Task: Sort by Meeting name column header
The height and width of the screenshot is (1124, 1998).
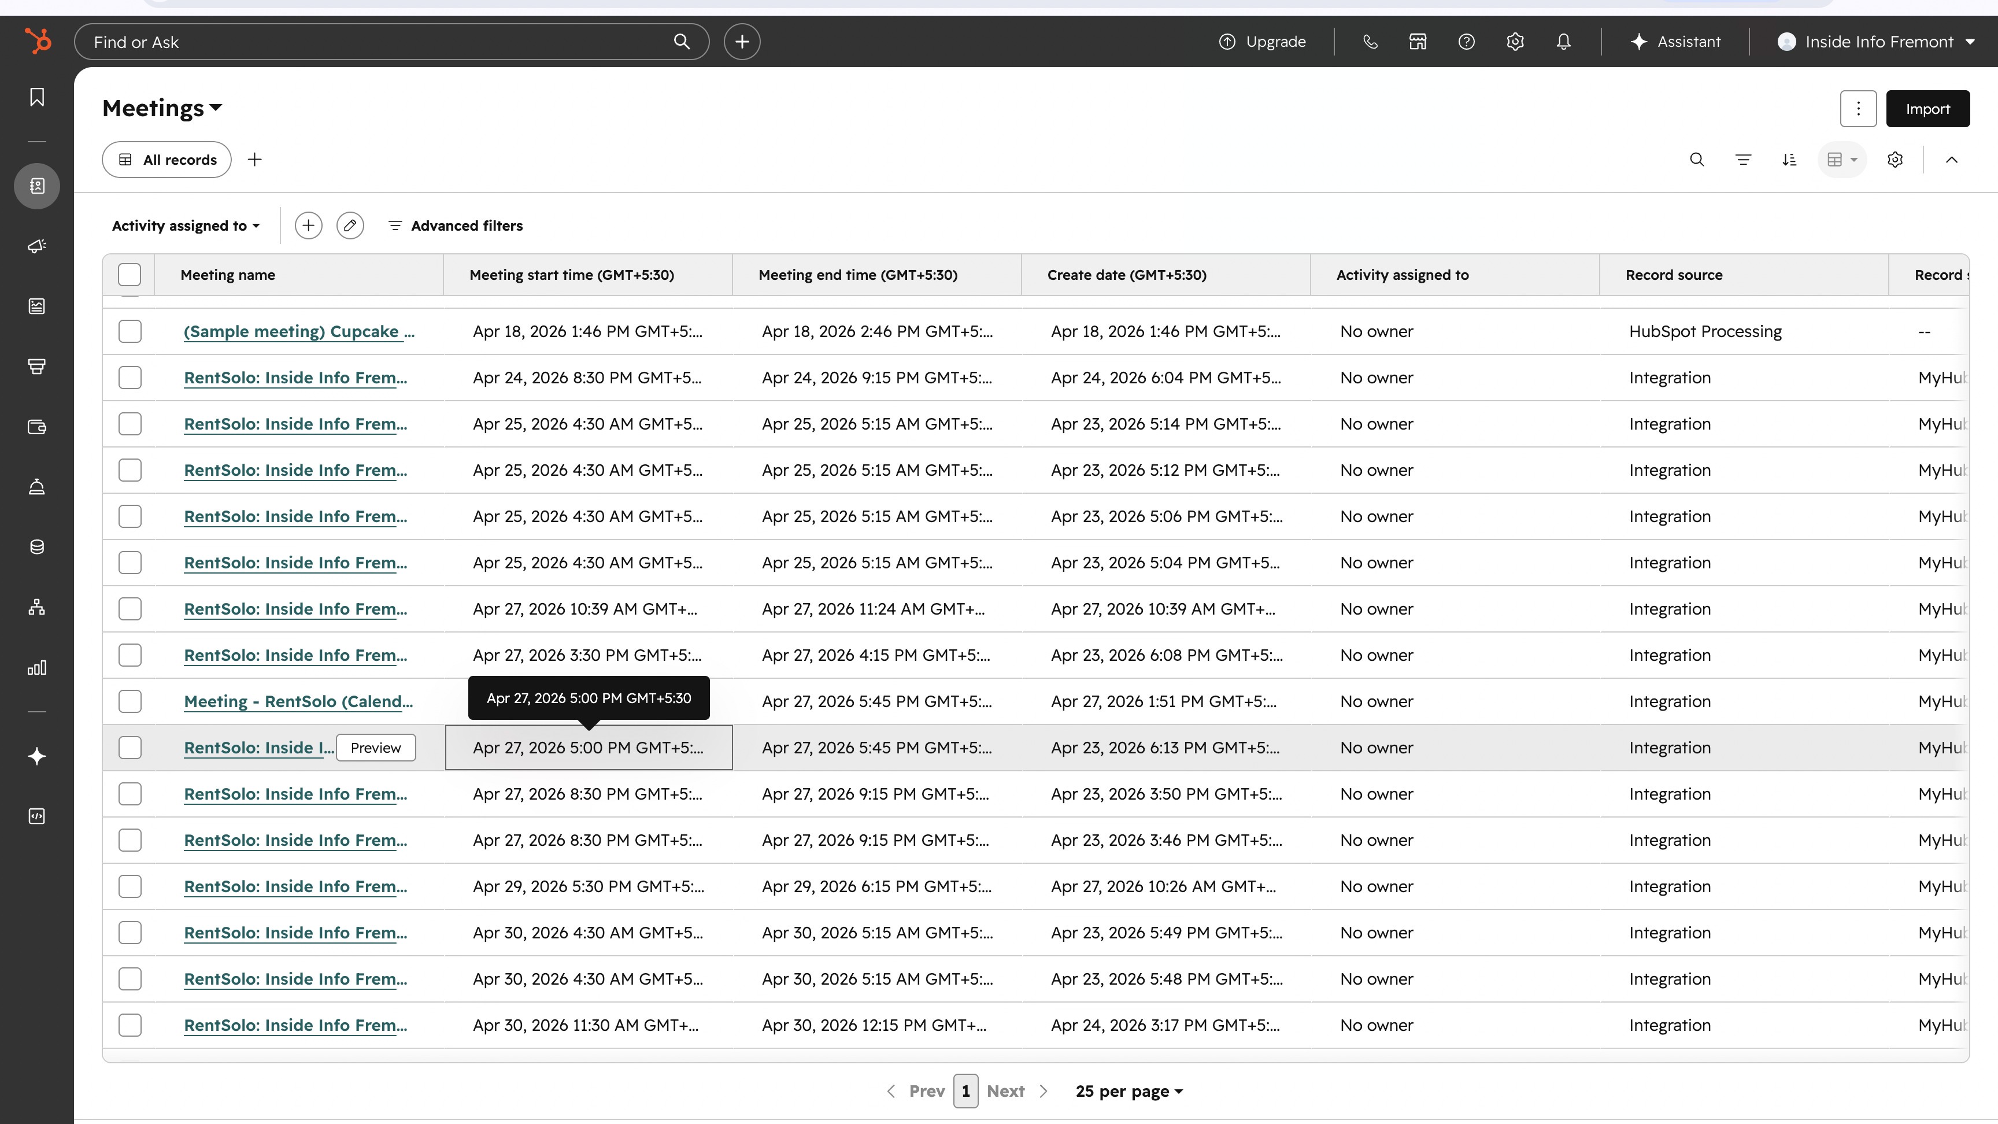Action: click(227, 275)
